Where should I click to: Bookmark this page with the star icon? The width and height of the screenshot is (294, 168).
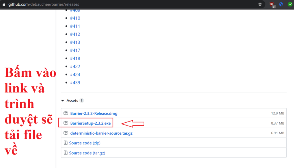click(x=260, y=4)
